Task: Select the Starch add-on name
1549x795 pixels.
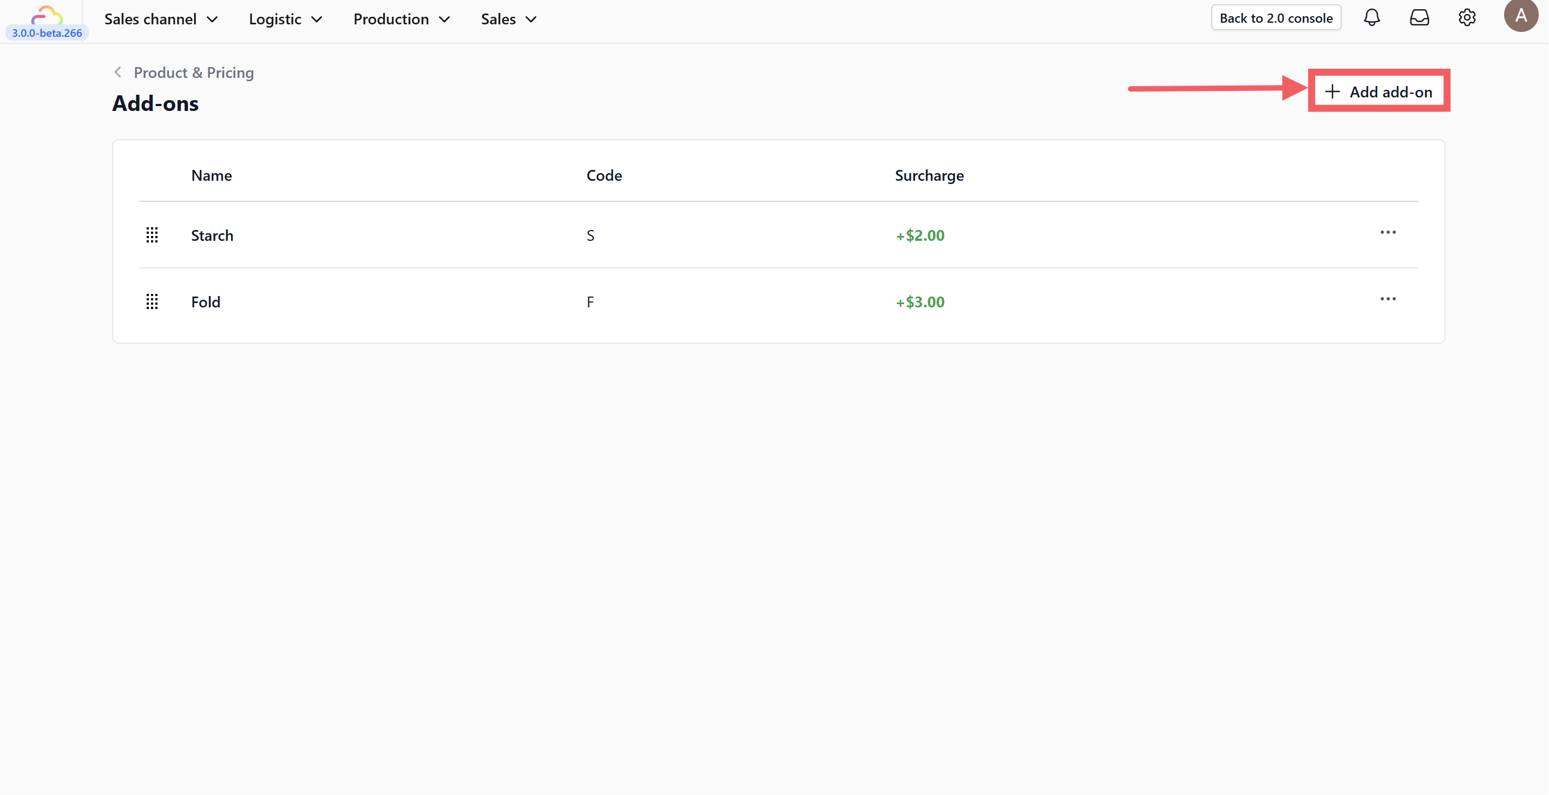Action: pyautogui.click(x=212, y=236)
